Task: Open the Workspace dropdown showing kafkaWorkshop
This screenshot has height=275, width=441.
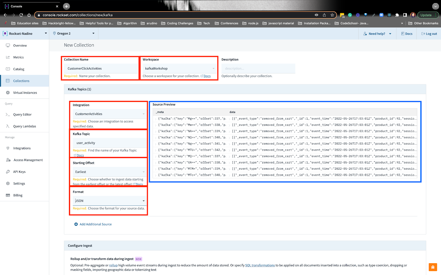Action: pyautogui.click(x=179, y=68)
